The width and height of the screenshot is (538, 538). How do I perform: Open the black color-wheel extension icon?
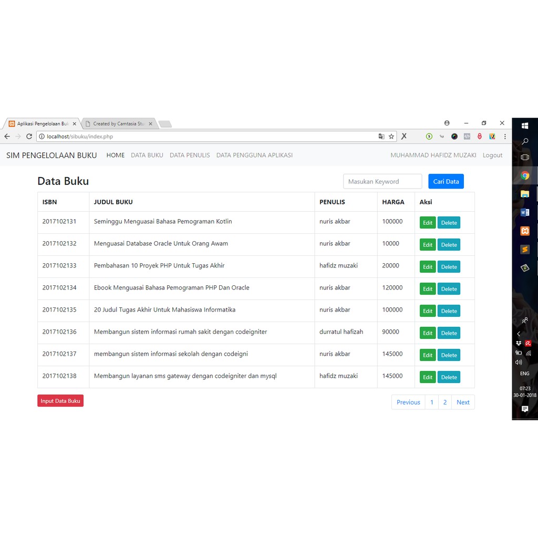click(x=454, y=137)
